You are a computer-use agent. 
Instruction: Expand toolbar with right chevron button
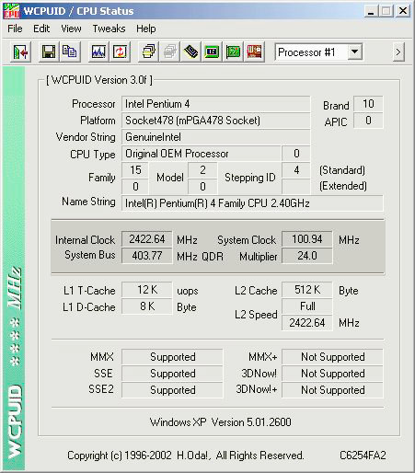tap(398, 52)
